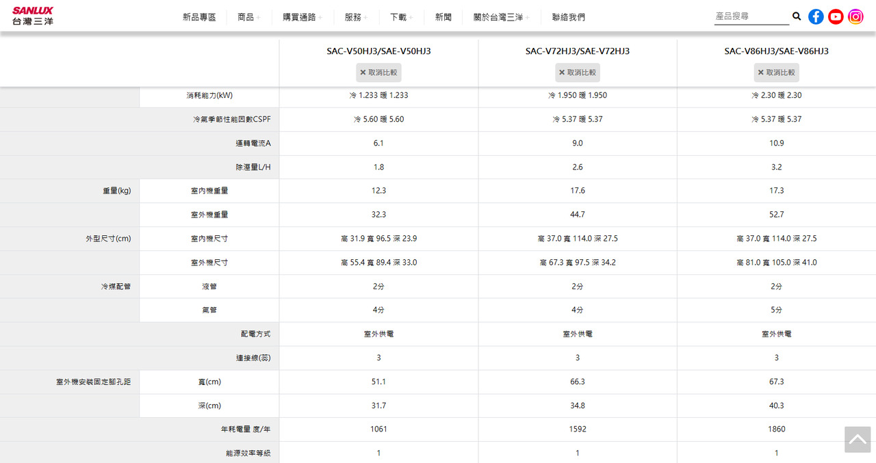
Task: Click the SAC-V86HJ3/SAE-V86HJ3 product title
Action: coord(776,51)
